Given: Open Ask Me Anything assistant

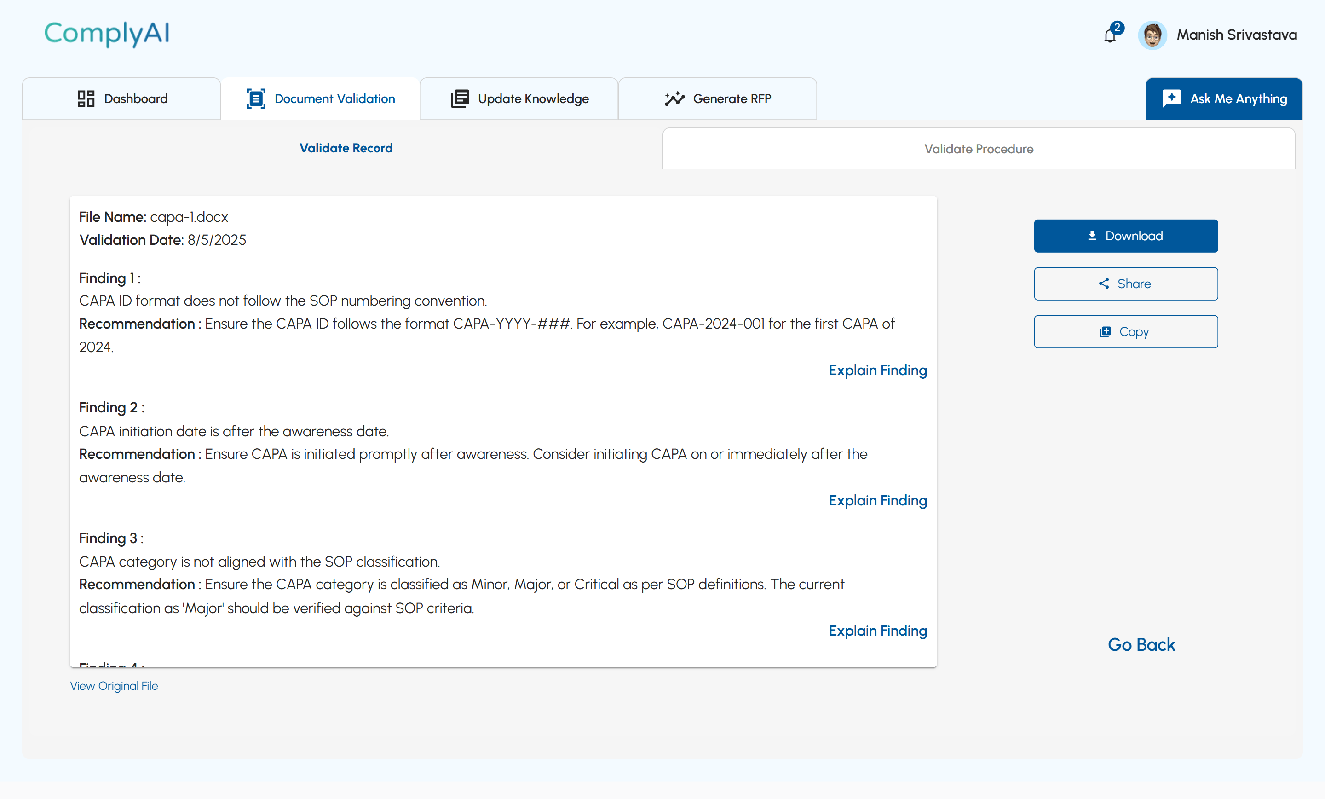Looking at the screenshot, I should click(1224, 98).
